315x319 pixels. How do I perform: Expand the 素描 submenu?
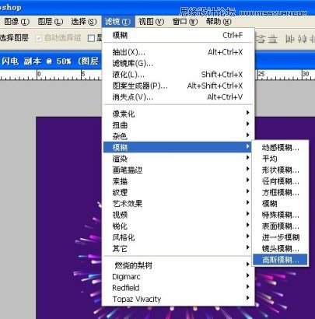178,181
